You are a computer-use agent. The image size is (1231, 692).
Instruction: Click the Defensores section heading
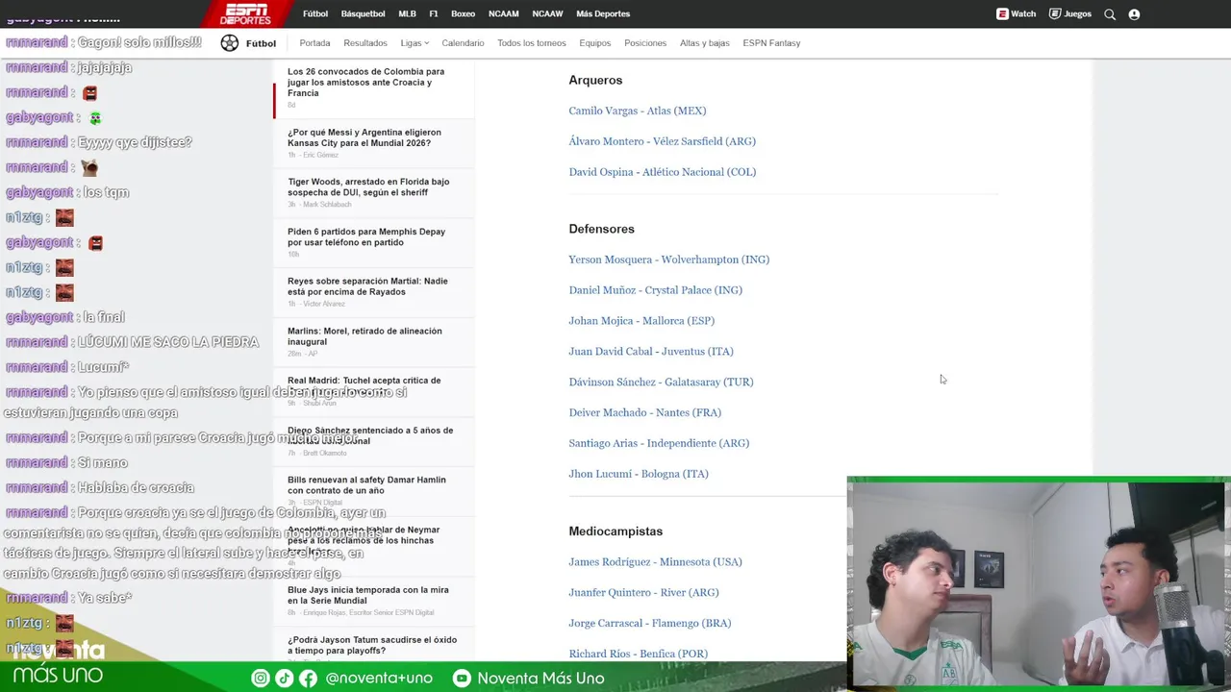click(x=601, y=229)
